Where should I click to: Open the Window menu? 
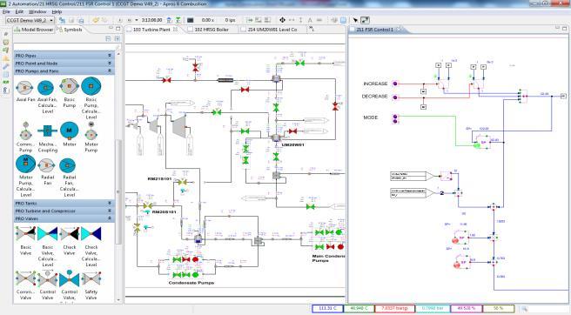point(37,11)
